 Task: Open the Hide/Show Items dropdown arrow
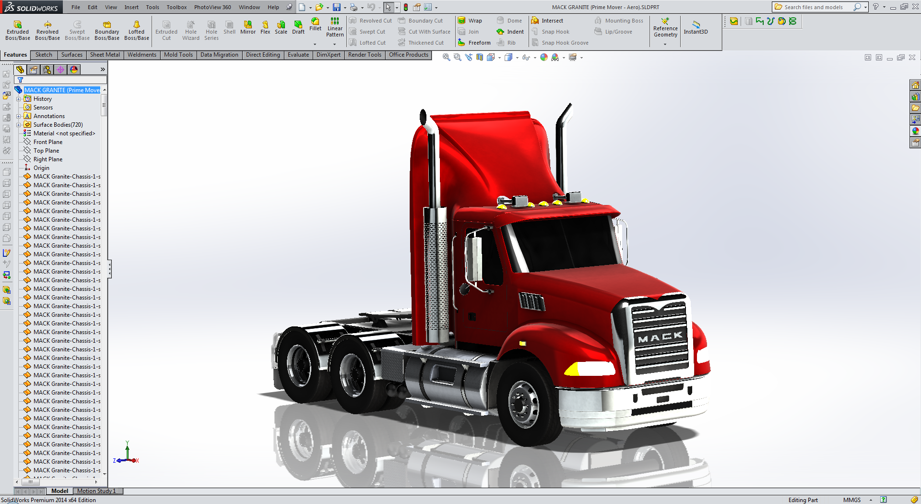pyautogui.click(x=535, y=58)
